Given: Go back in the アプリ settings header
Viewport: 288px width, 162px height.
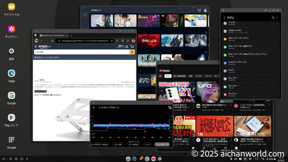Looking at the screenshot, I should pos(224,18).
